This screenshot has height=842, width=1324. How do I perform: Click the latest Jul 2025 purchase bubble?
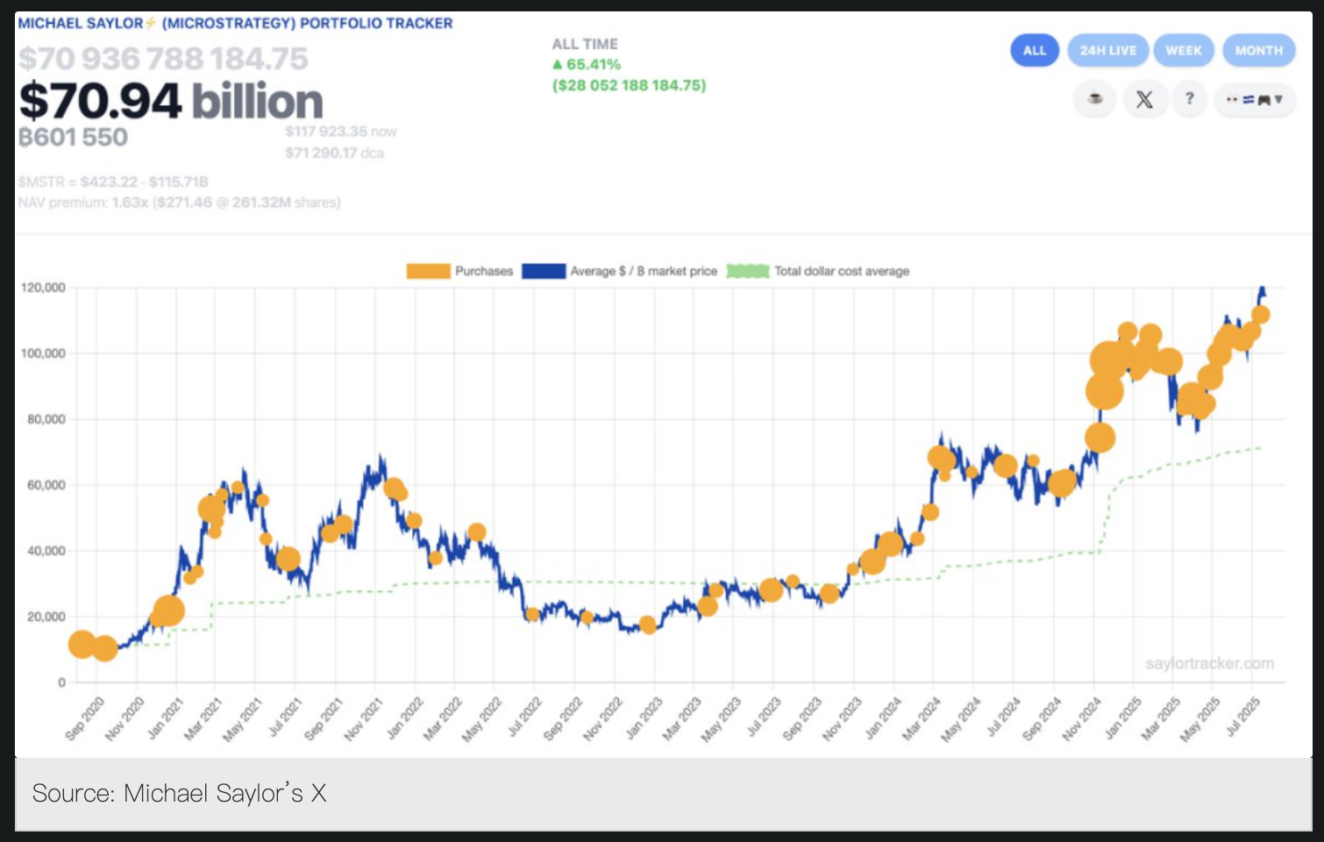1261,315
